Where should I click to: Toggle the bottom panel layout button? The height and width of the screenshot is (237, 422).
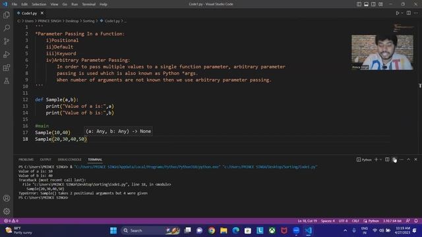coord(367,4)
